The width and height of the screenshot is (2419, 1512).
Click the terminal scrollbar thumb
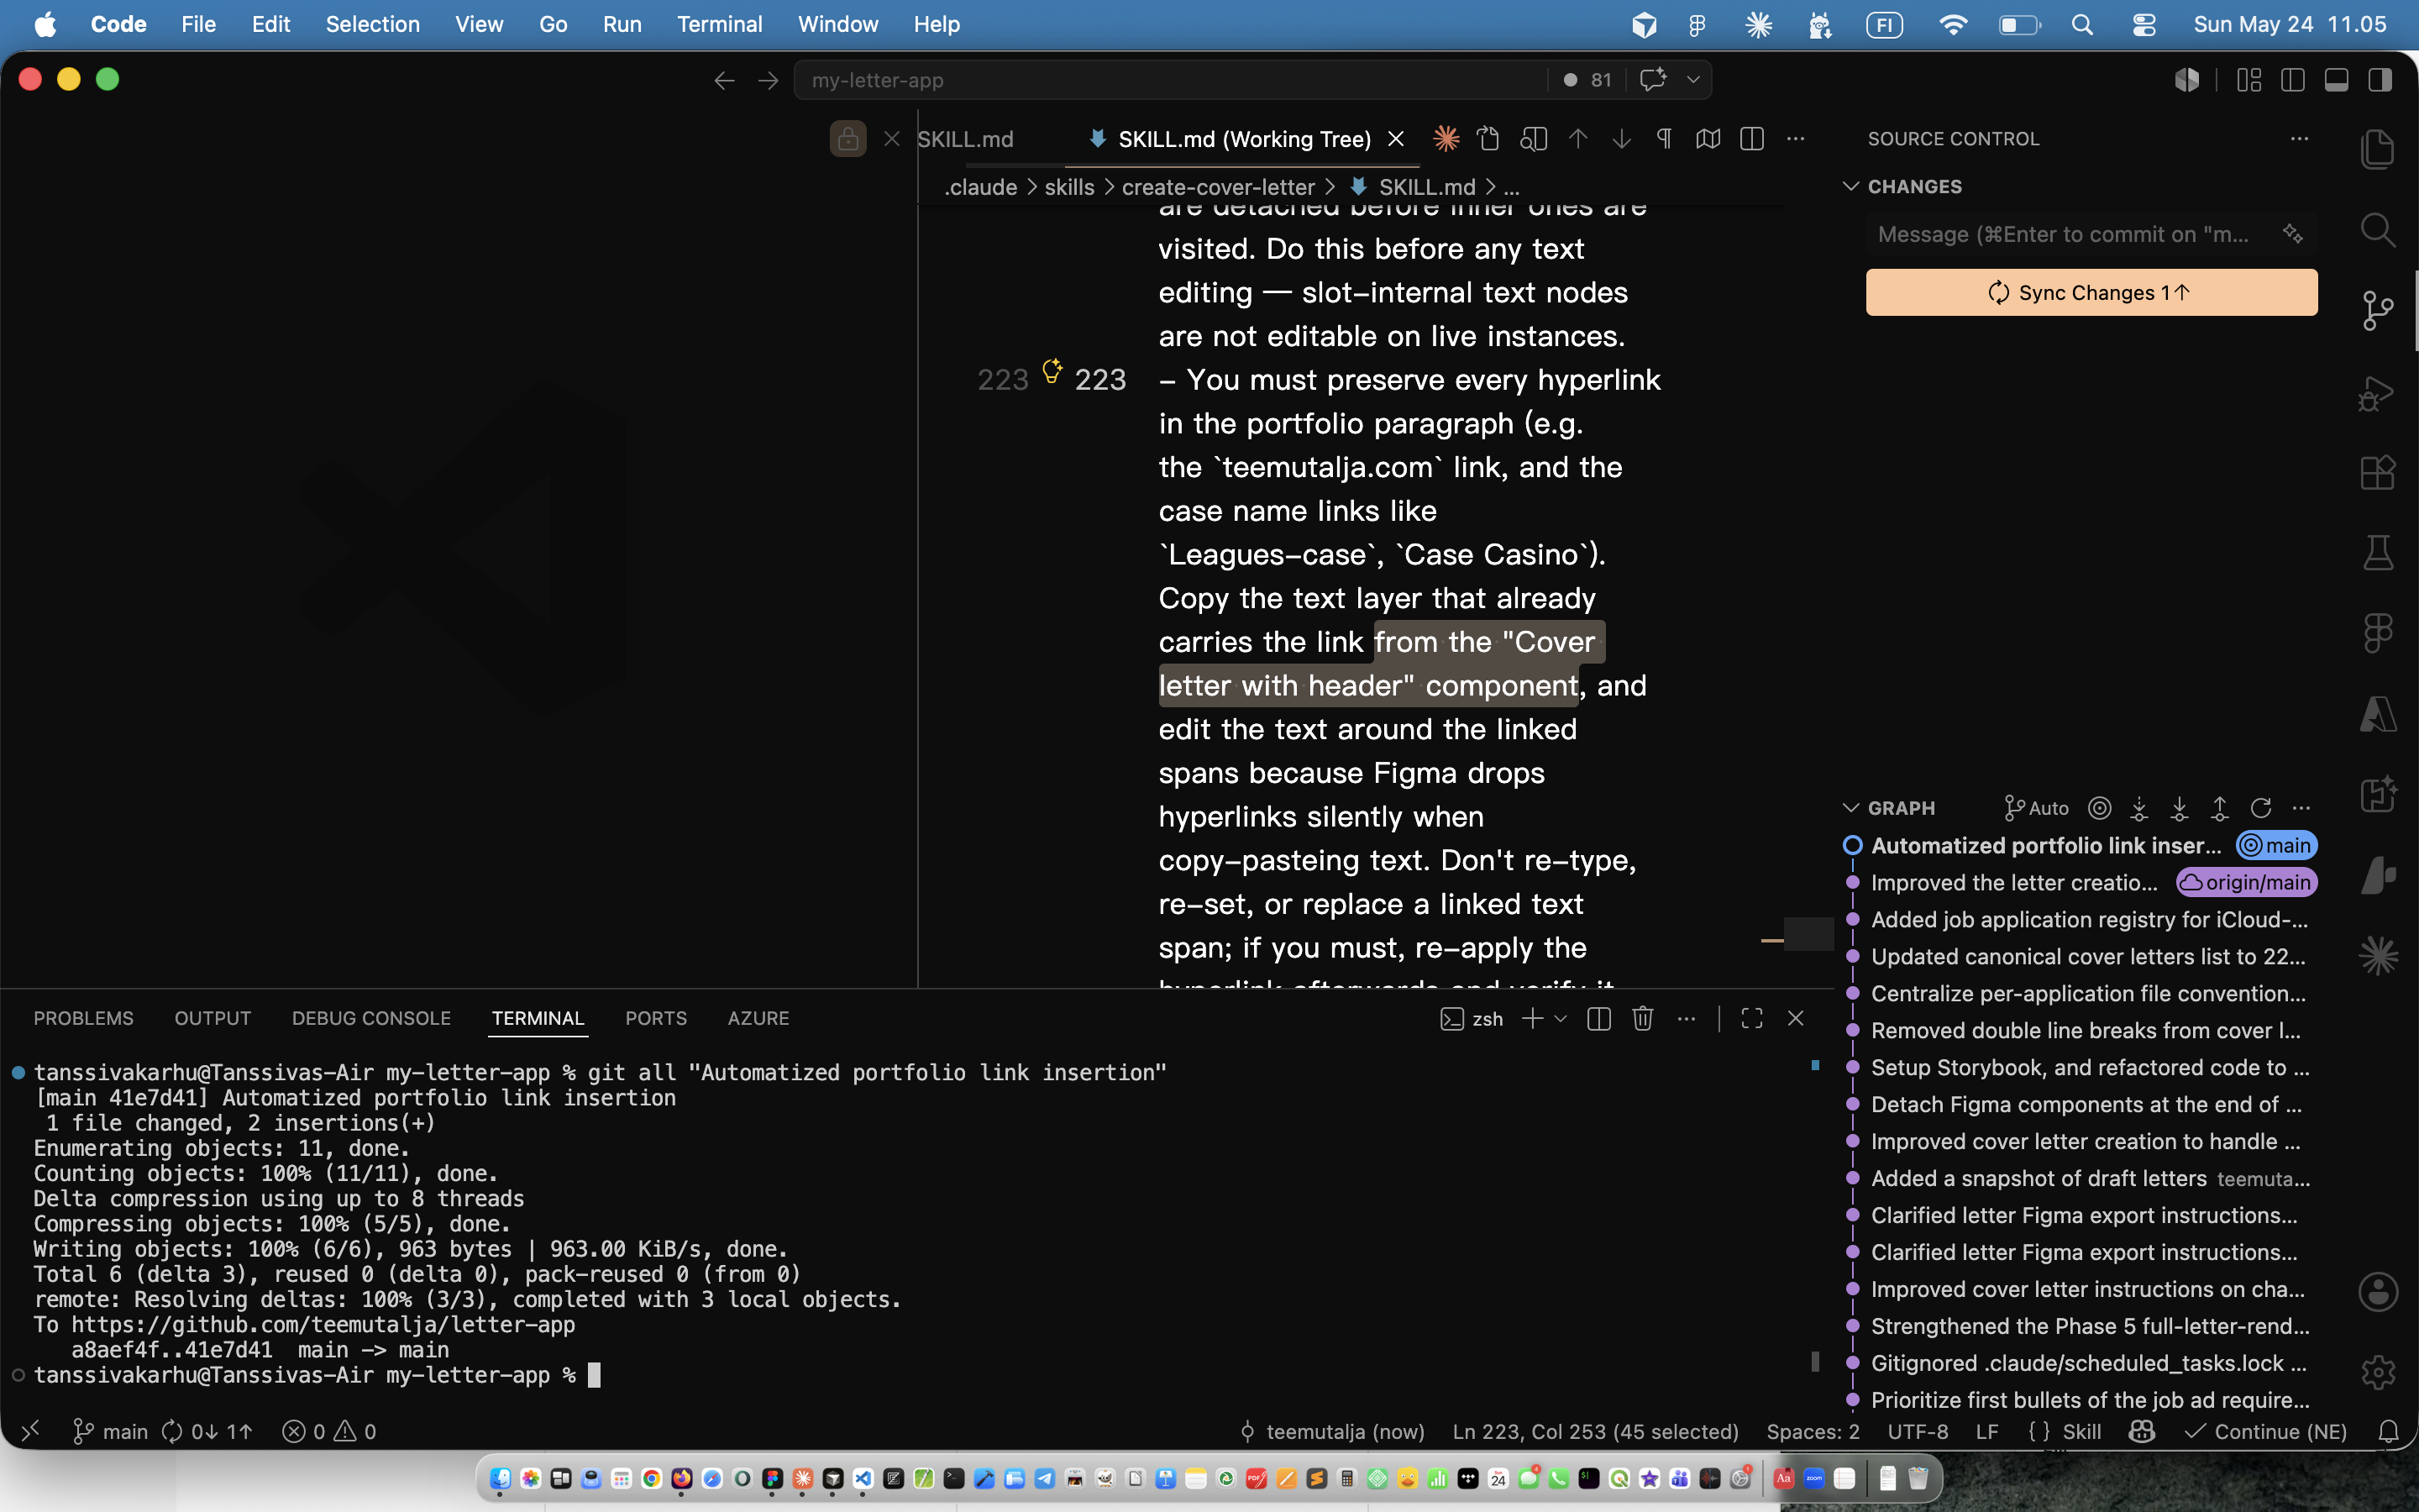tap(1815, 1361)
